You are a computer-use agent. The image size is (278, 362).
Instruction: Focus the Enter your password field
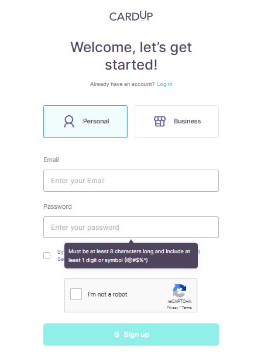[x=131, y=227]
